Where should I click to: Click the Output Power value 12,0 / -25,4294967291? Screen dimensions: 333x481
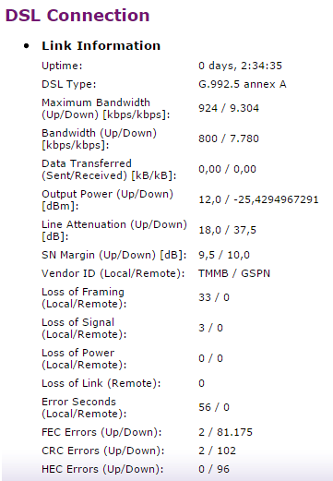click(x=258, y=199)
